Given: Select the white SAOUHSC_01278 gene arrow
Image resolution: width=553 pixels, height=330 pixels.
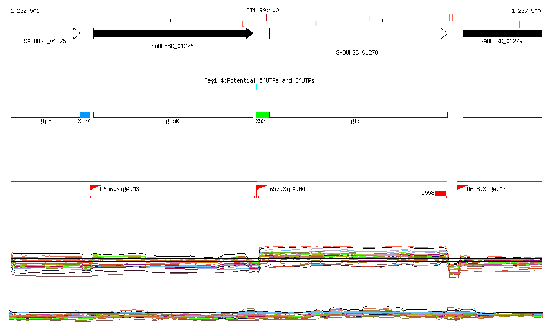Looking at the screenshot, I should [x=358, y=34].
